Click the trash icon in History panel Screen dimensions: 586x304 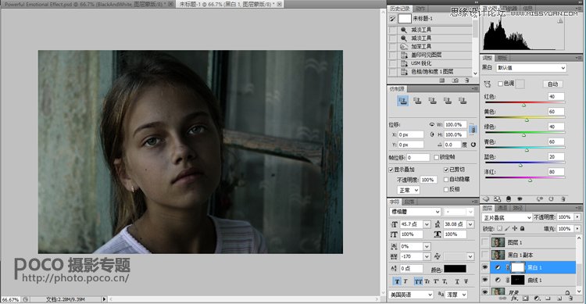coord(466,80)
